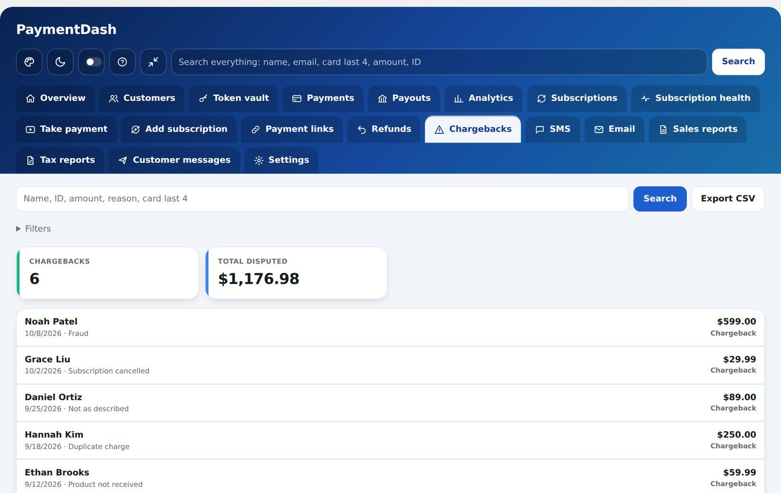781x493 pixels.
Task: Click the Chargebacks count card
Action: coord(108,273)
